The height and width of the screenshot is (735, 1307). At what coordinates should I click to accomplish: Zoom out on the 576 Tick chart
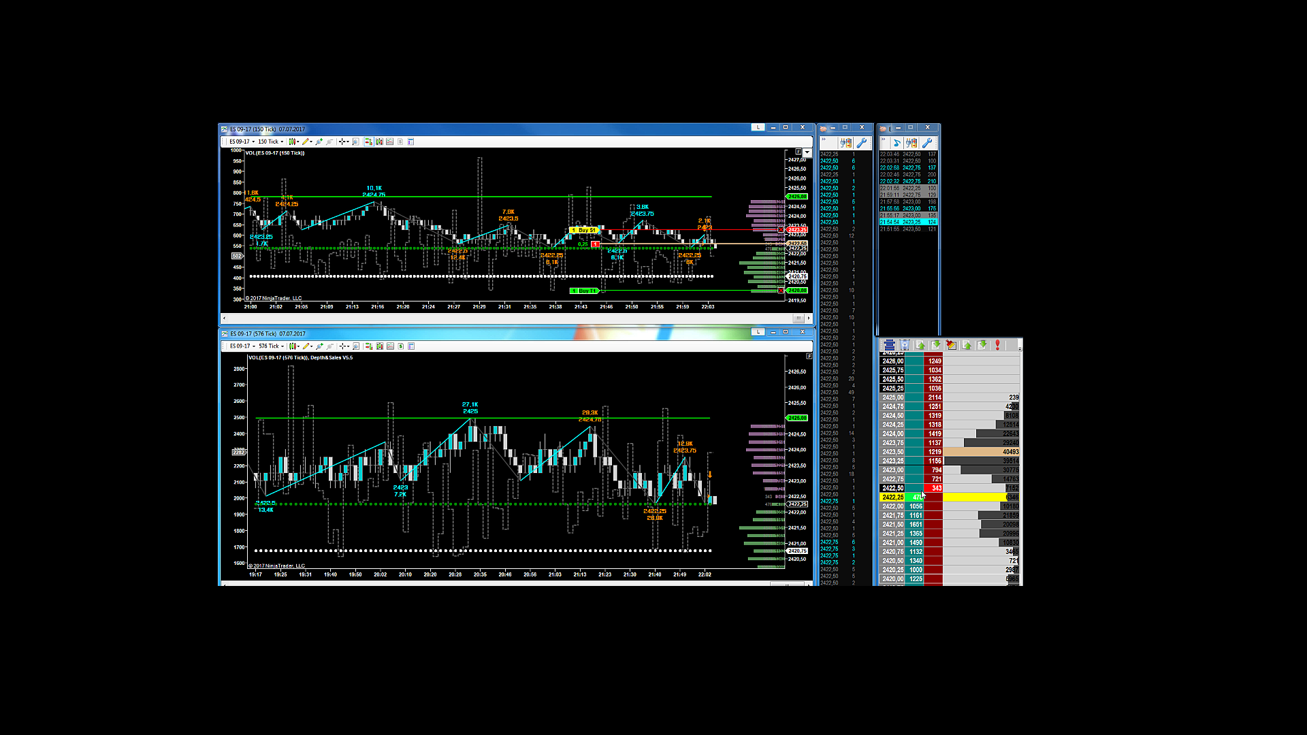click(x=330, y=346)
